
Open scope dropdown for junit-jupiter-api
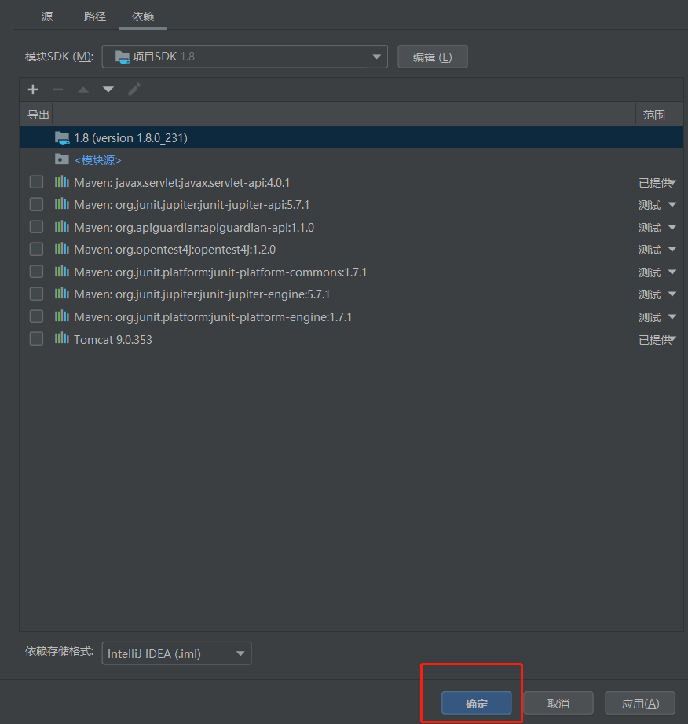coord(672,204)
